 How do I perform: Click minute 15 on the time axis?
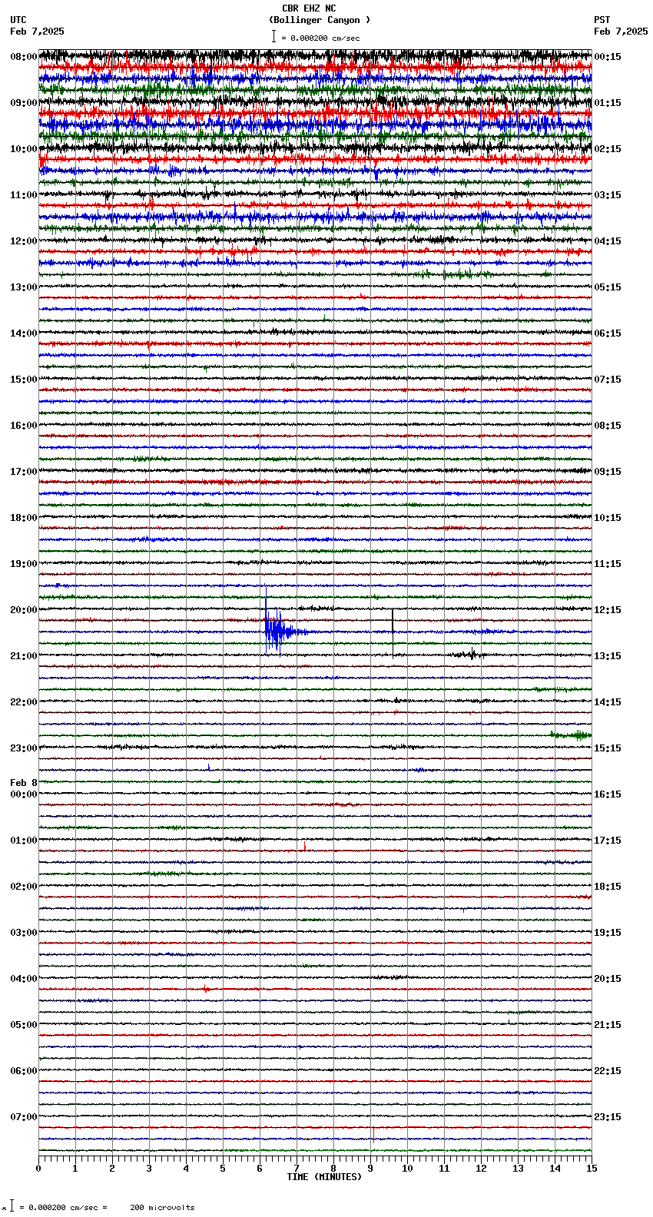pos(592,1169)
